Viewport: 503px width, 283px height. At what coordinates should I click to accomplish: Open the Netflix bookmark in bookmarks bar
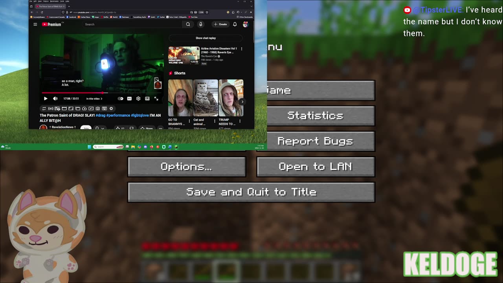pyautogui.click(x=105, y=17)
